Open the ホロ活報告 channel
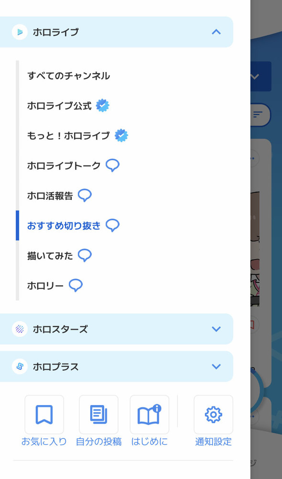The width and height of the screenshot is (282, 479). [50, 195]
